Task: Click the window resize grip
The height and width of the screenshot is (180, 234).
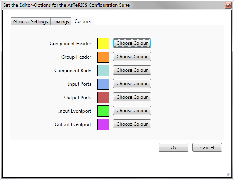Action: pos(228,174)
